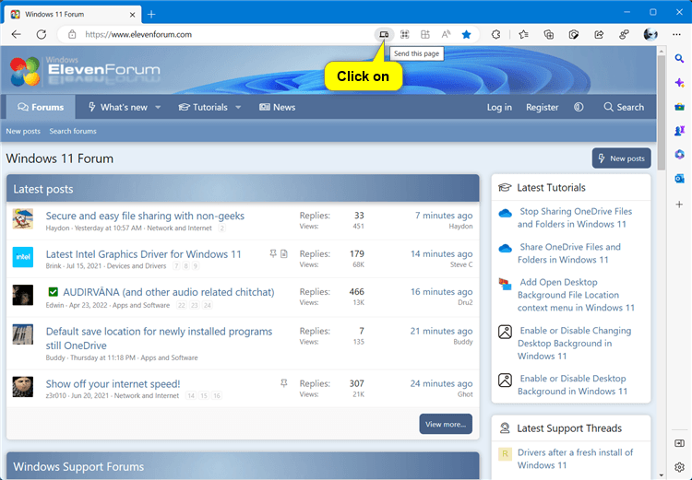This screenshot has height=480, width=692.
Task: Click the web capture screenshot icon
Action: 574,34
